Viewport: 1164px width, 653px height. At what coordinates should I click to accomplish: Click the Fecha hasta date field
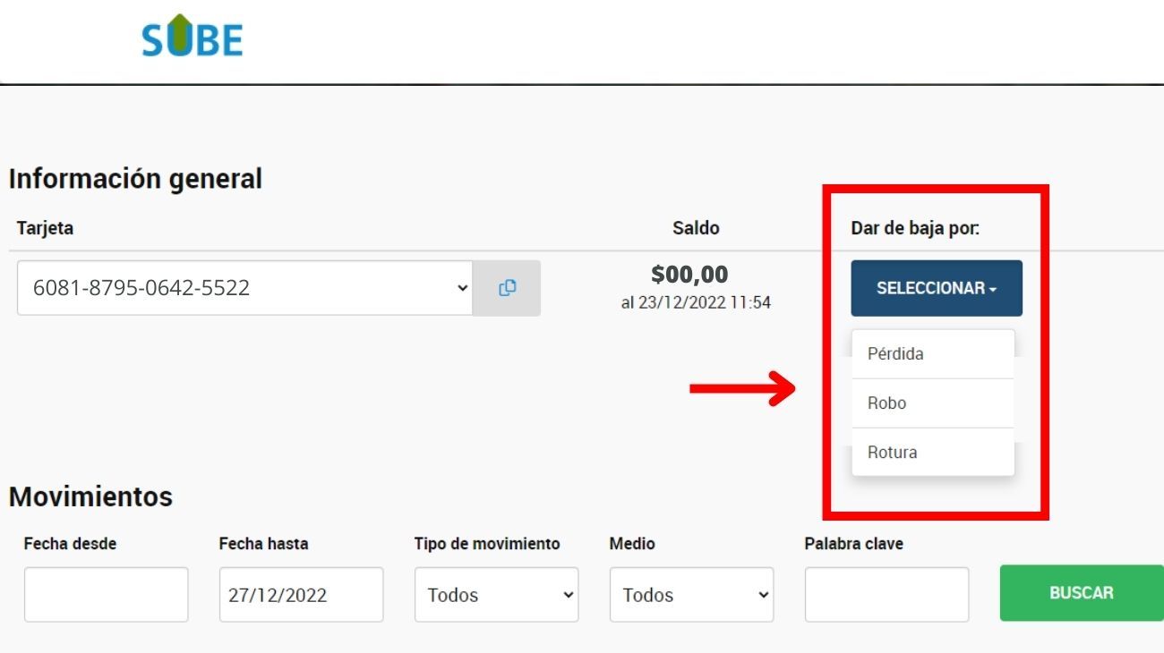point(302,595)
